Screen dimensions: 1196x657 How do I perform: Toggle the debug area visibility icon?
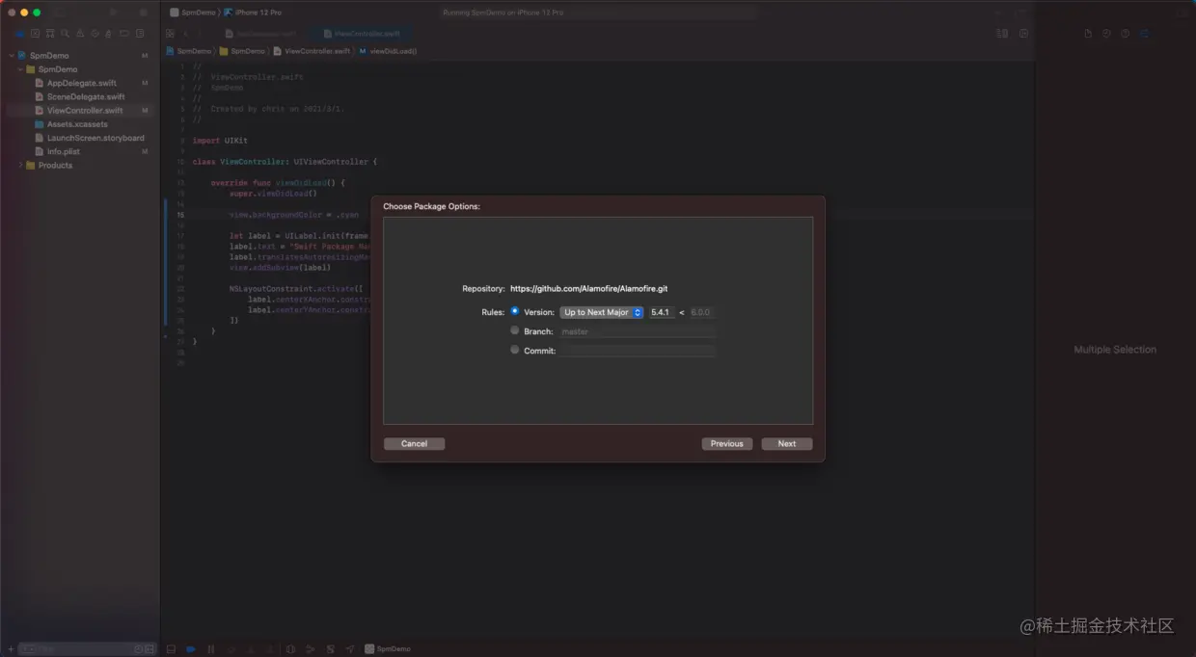tap(171, 649)
